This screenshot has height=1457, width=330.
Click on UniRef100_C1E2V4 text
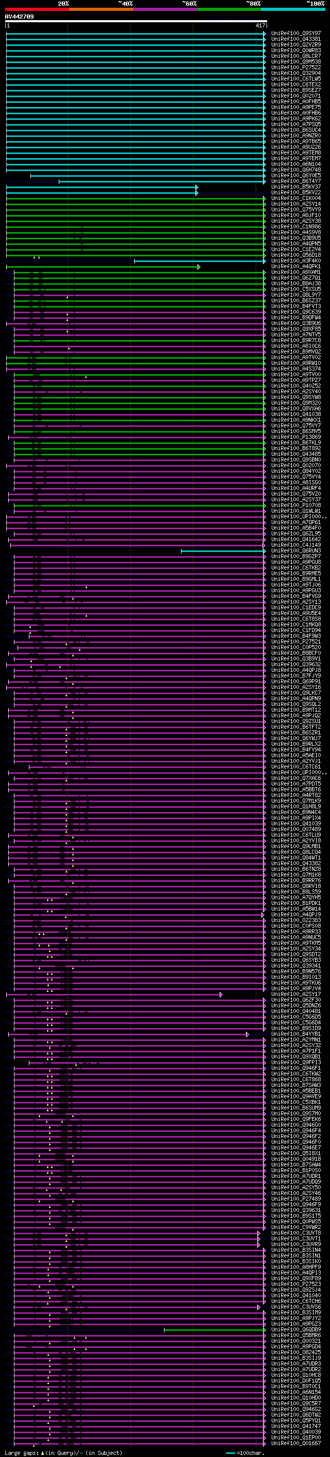pyautogui.click(x=295, y=250)
